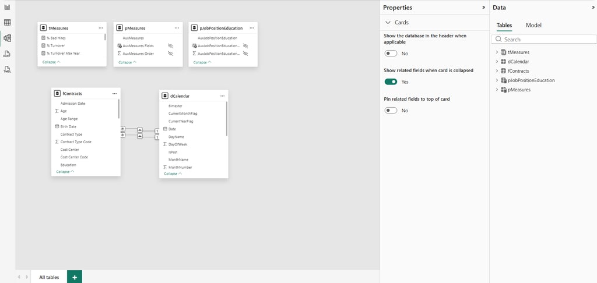Open pMeasures card more options menu
Viewport: 597px width, 283px height.
[177, 28]
